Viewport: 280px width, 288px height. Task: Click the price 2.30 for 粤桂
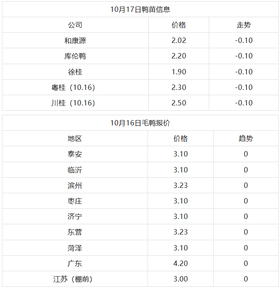(x=179, y=87)
